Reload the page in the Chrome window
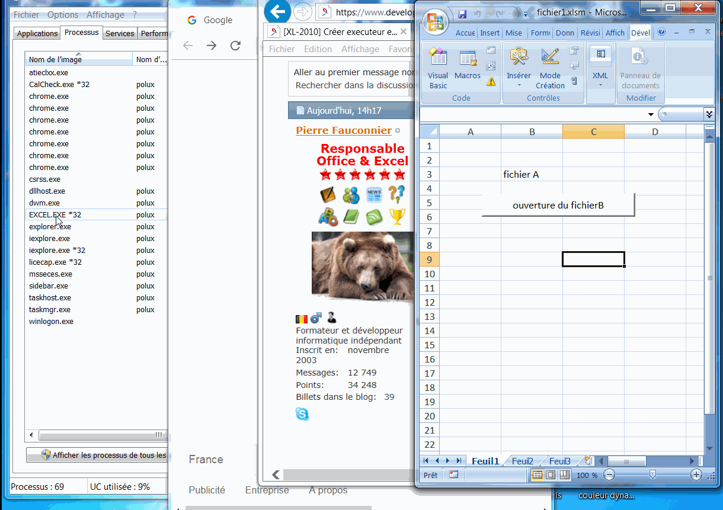Viewport: 723px width, 510px height. coord(235,46)
